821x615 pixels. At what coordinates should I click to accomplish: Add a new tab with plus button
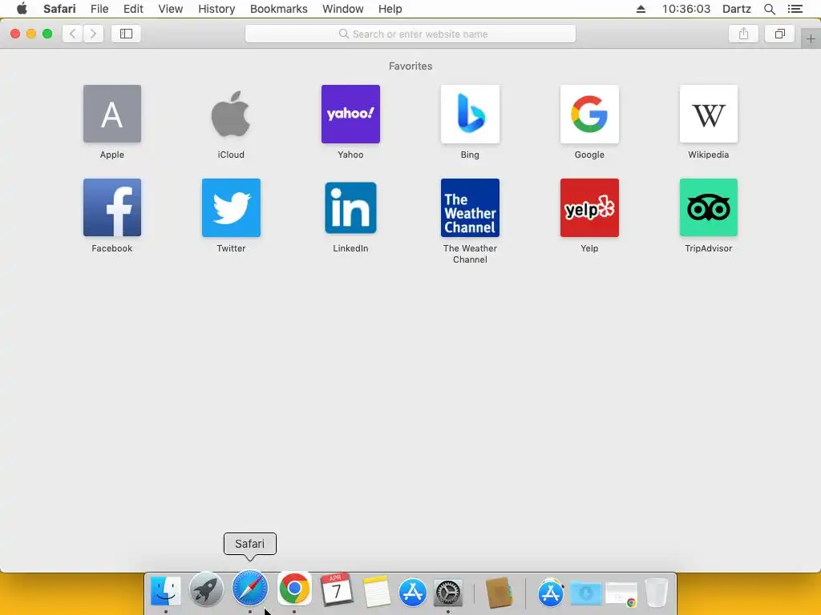pos(811,38)
